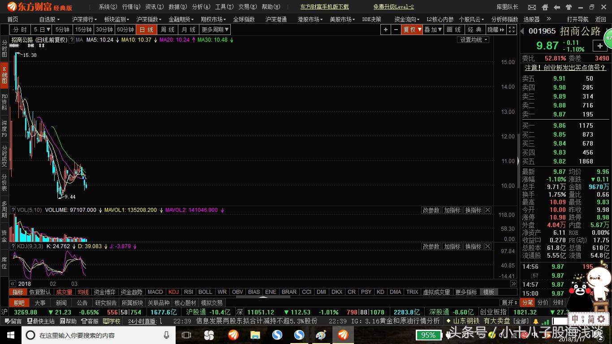Click 改参数 button in VOL panel
Screen dimensions: 612x344
click(431, 210)
